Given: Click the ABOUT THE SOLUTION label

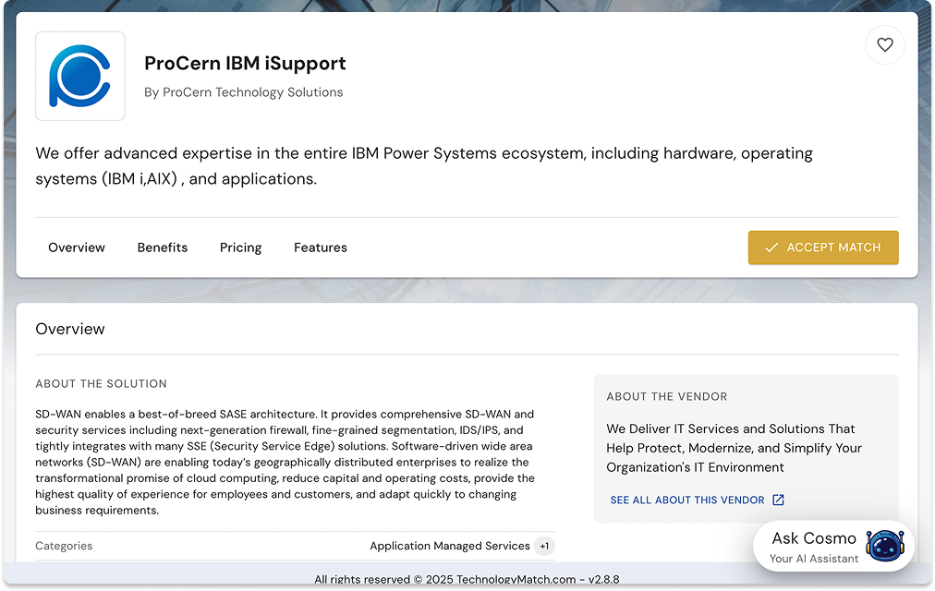Looking at the screenshot, I should tap(101, 383).
